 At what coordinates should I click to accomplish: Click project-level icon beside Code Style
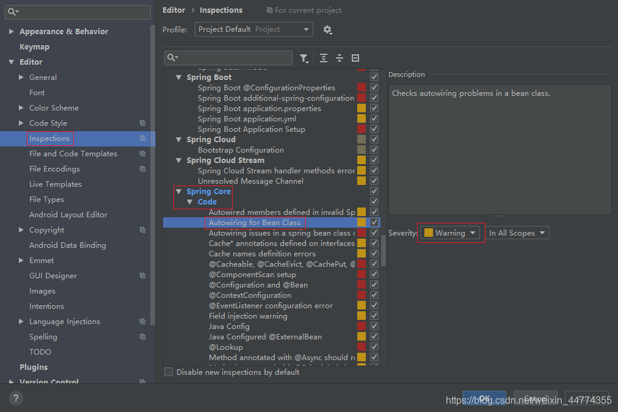(143, 123)
